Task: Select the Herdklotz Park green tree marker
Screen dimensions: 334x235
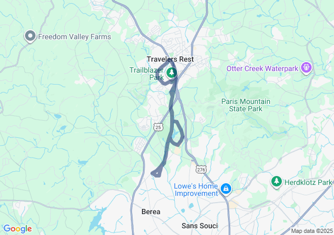Action: click(277, 182)
